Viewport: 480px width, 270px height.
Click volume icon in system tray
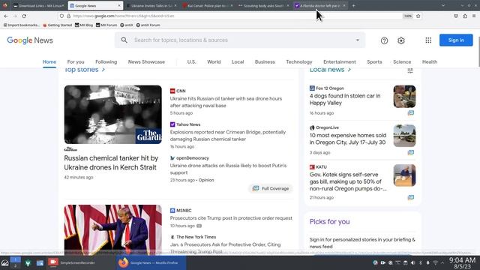(x=413, y=262)
